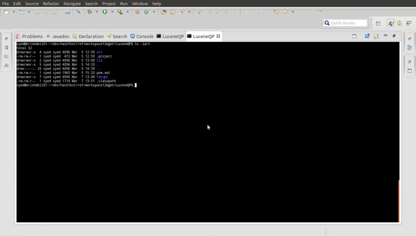Viewport: 416px width, 236px height.
Task: Click the New Terminal Connection icon
Action: (367, 36)
